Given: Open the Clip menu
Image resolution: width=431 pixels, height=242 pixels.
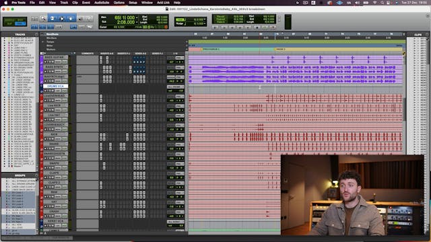Looking at the screenshot, I should 75,3.
